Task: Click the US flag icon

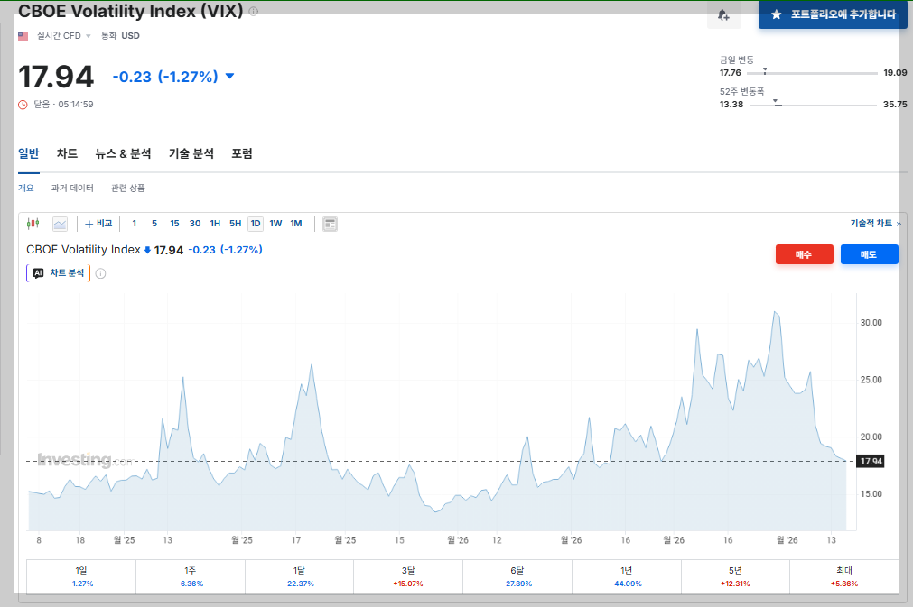Action: [23, 36]
